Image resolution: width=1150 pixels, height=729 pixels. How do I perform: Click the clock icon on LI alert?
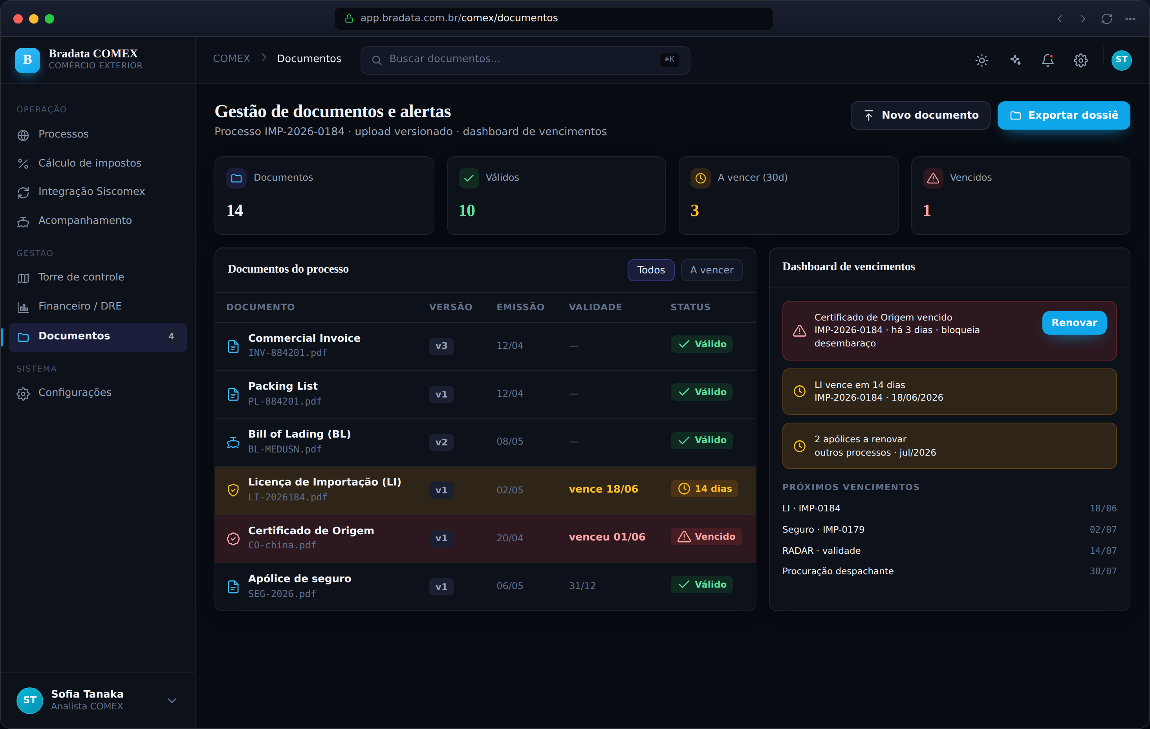click(799, 391)
